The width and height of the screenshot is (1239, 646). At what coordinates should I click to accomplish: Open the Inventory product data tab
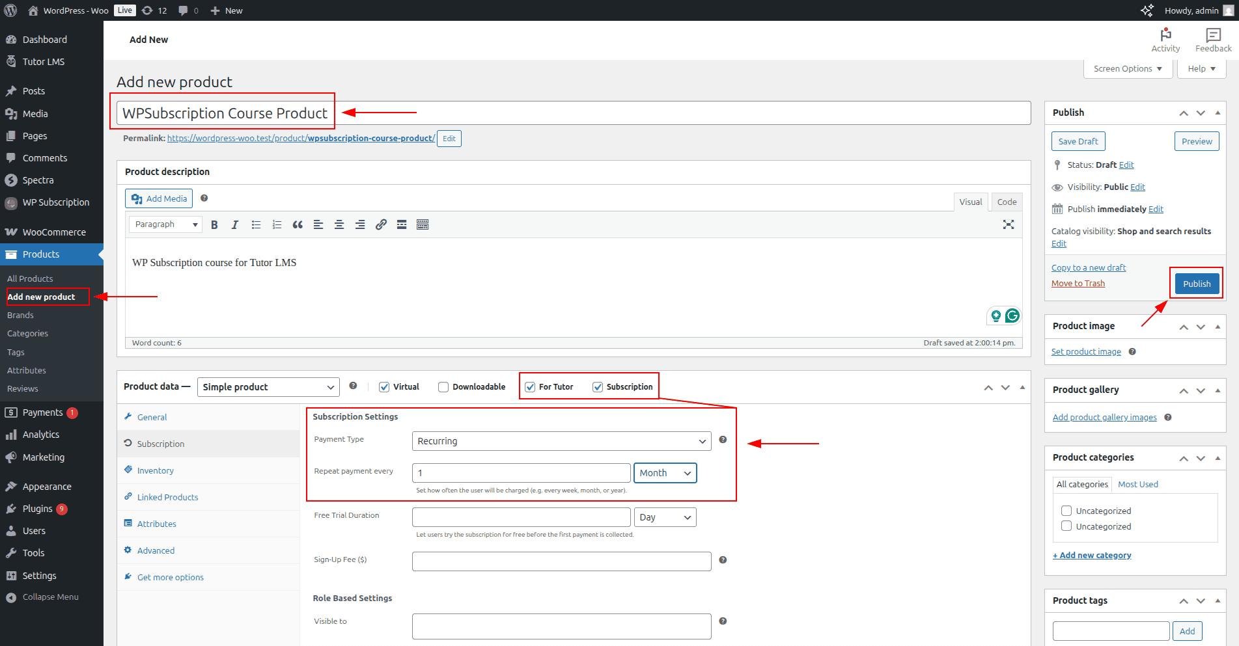pos(155,470)
